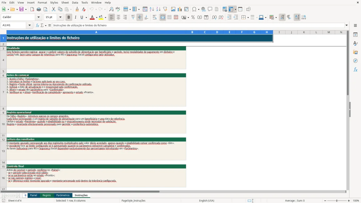
Task: Open sidebar Properties panel
Action: click(355, 35)
